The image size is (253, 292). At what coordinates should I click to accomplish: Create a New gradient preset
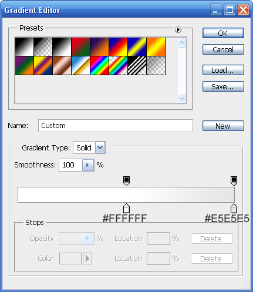[223, 126]
